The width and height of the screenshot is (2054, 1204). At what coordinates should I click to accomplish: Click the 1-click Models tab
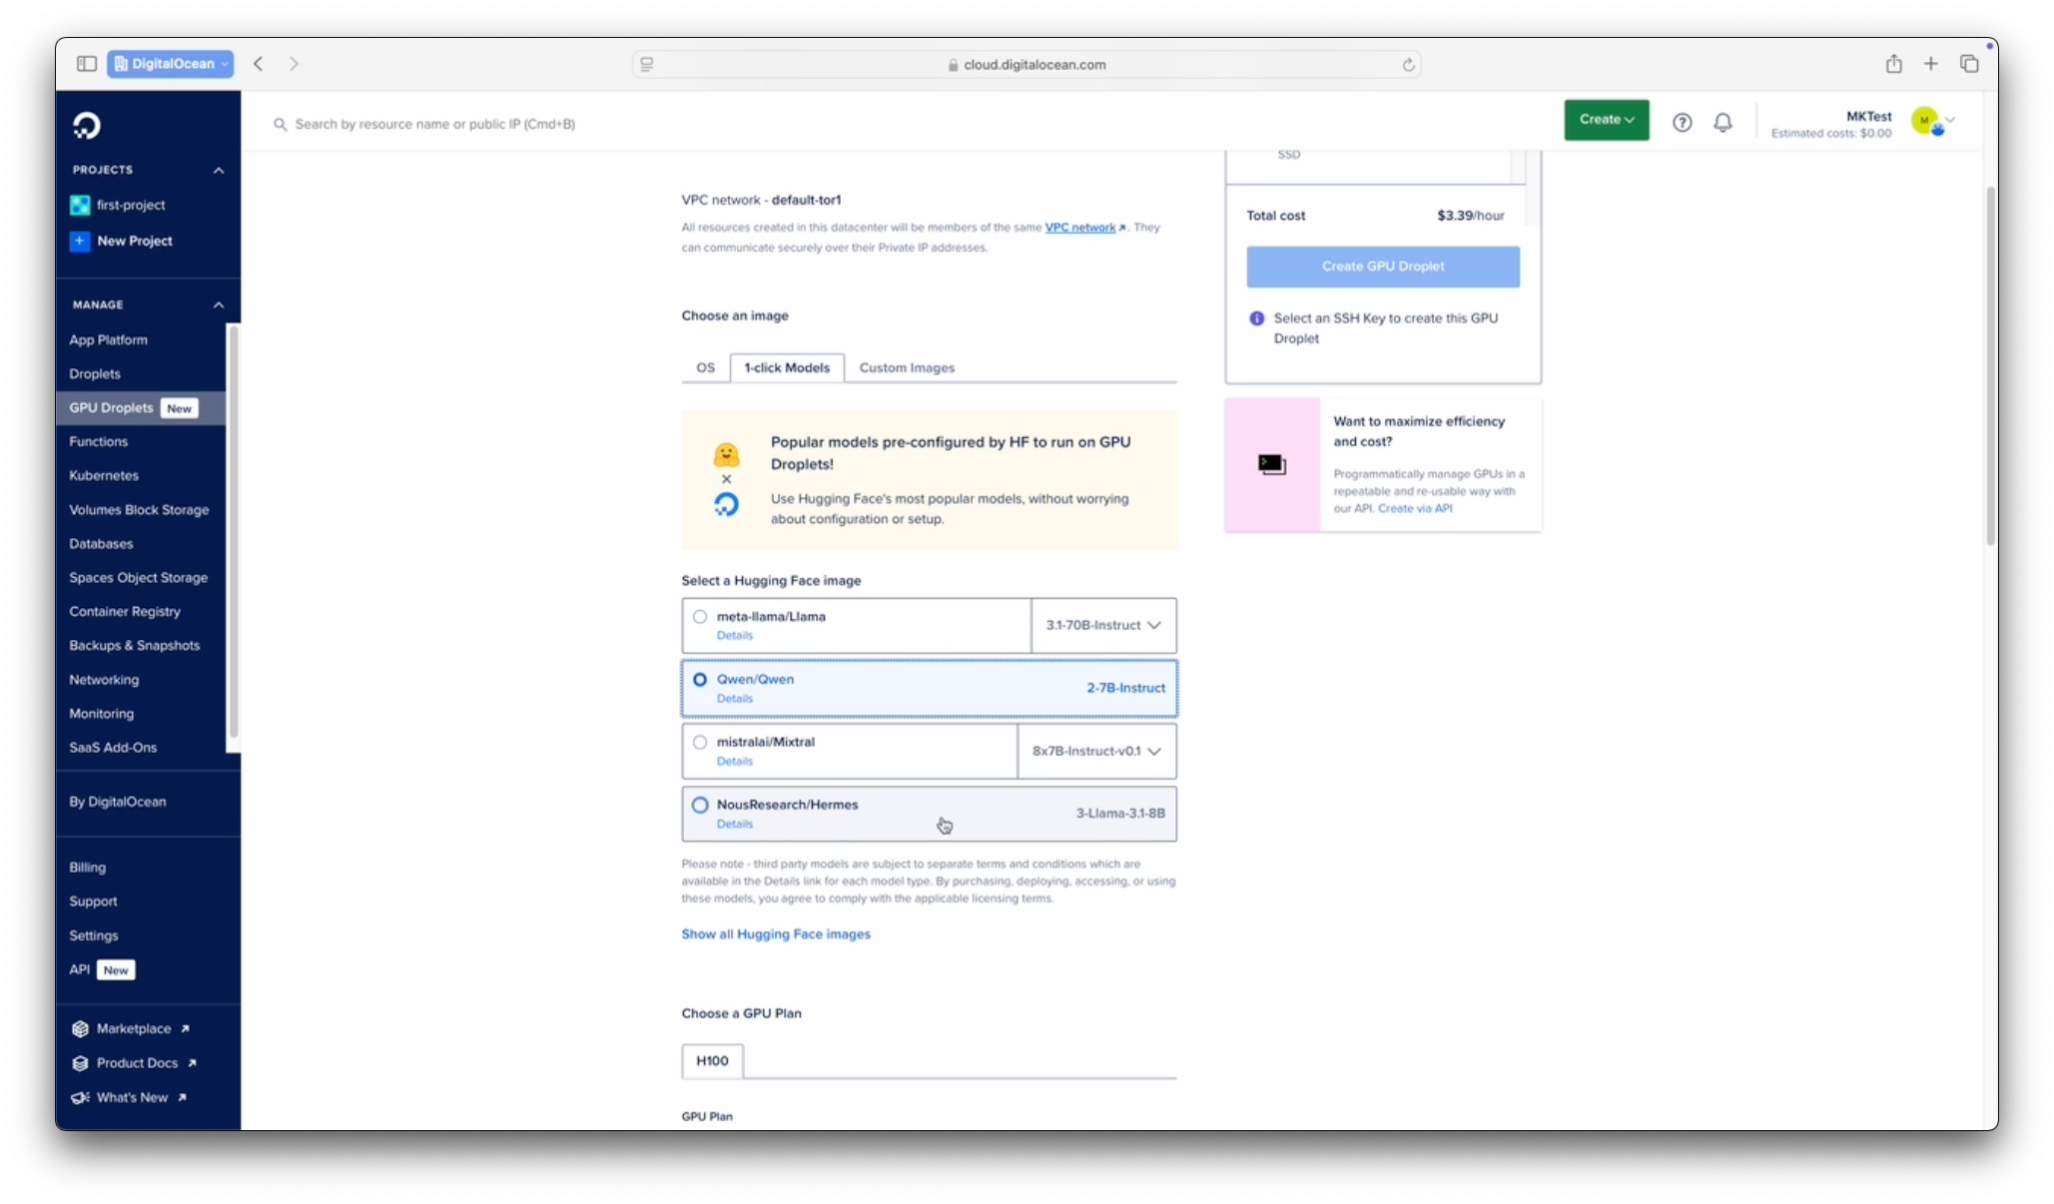pyautogui.click(x=786, y=367)
